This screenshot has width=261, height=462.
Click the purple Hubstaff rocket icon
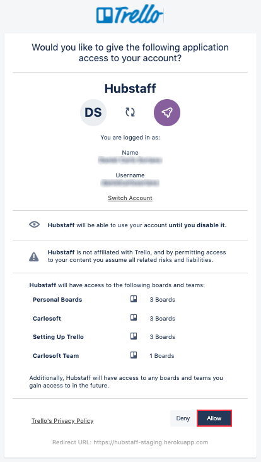[167, 112]
